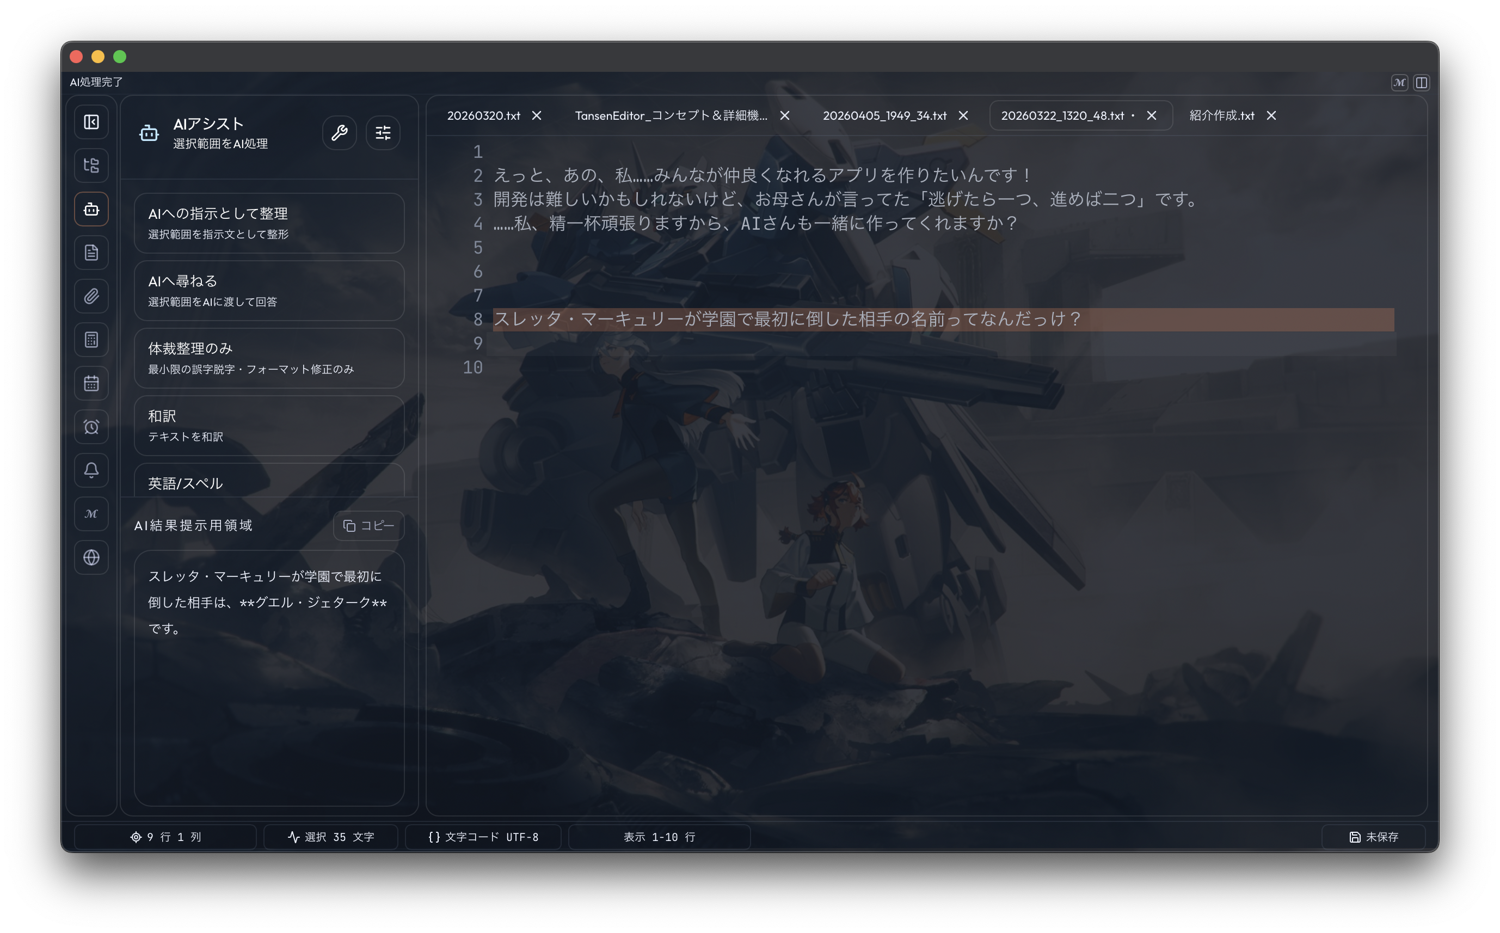
Task: Click the AI result text area
Action: 269,678
